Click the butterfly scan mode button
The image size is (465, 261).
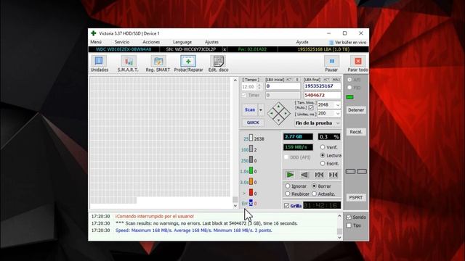tap(333, 175)
